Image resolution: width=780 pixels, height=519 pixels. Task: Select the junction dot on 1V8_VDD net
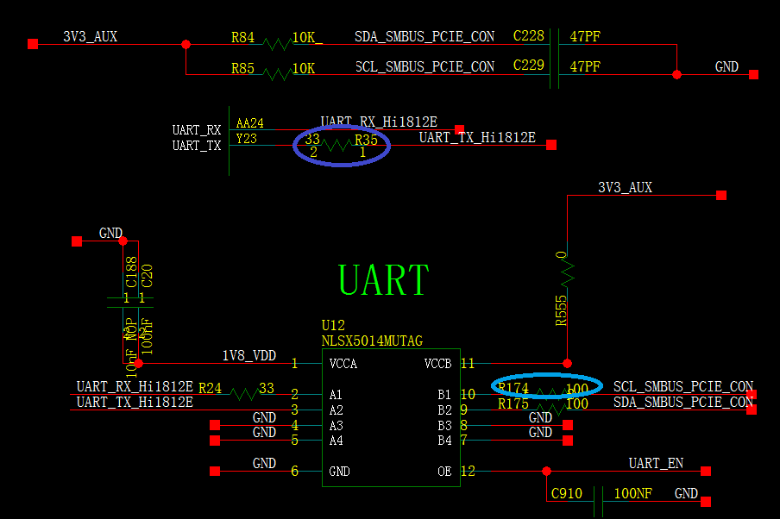pos(138,364)
